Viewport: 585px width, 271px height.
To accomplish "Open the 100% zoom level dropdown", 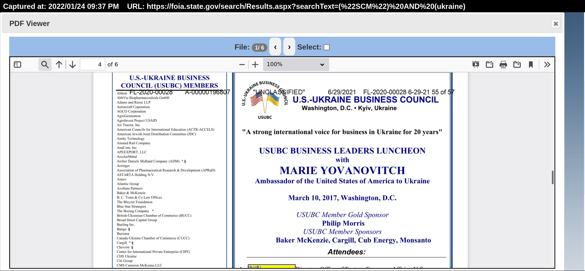I will click(x=296, y=65).
